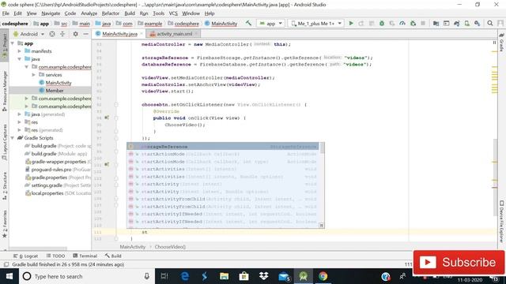Image resolution: width=506 pixels, height=284 pixels.
Task: Toggle the Structure tool window
Action: click(x=5, y=186)
